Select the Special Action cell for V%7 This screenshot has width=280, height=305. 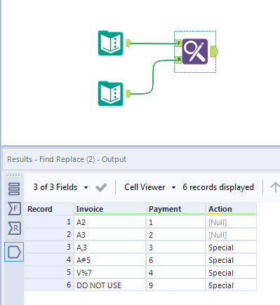pyautogui.click(x=231, y=273)
